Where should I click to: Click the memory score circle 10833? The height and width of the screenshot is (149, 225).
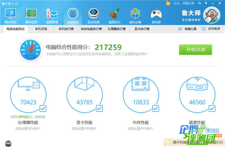point(141,95)
